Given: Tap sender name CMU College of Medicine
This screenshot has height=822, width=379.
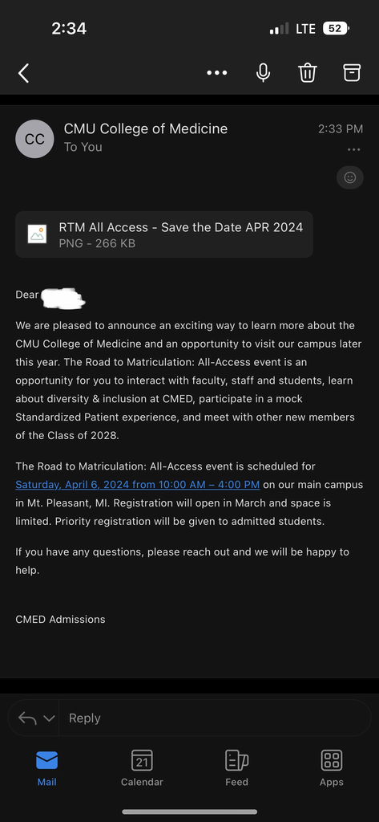Looking at the screenshot, I should click(x=146, y=128).
